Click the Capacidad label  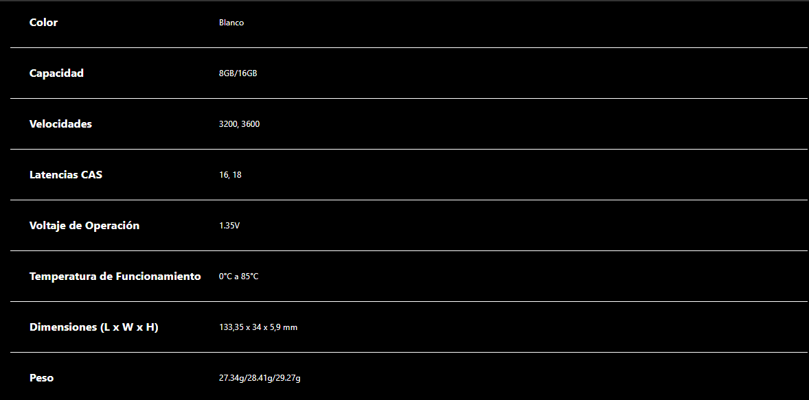click(56, 73)
